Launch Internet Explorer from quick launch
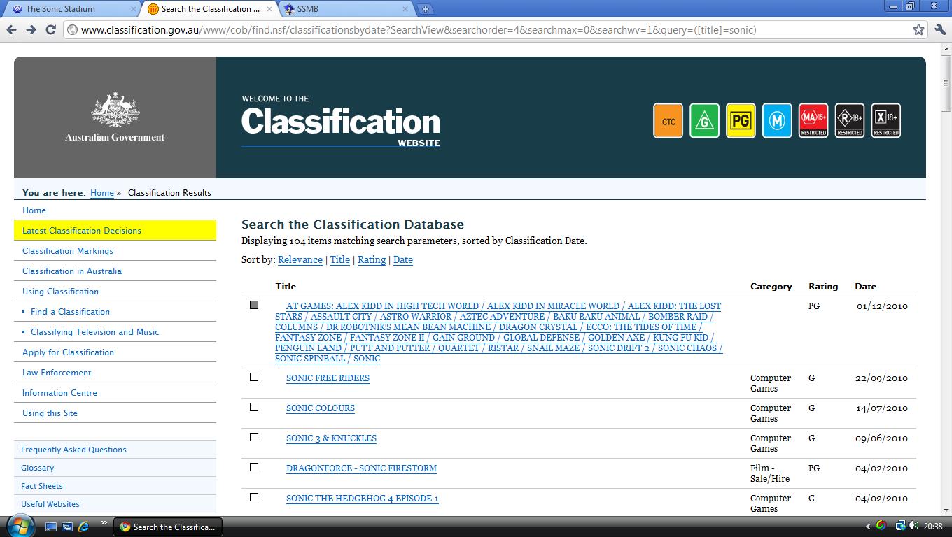This screenshot has width=952, height=537. coord(83,527)
